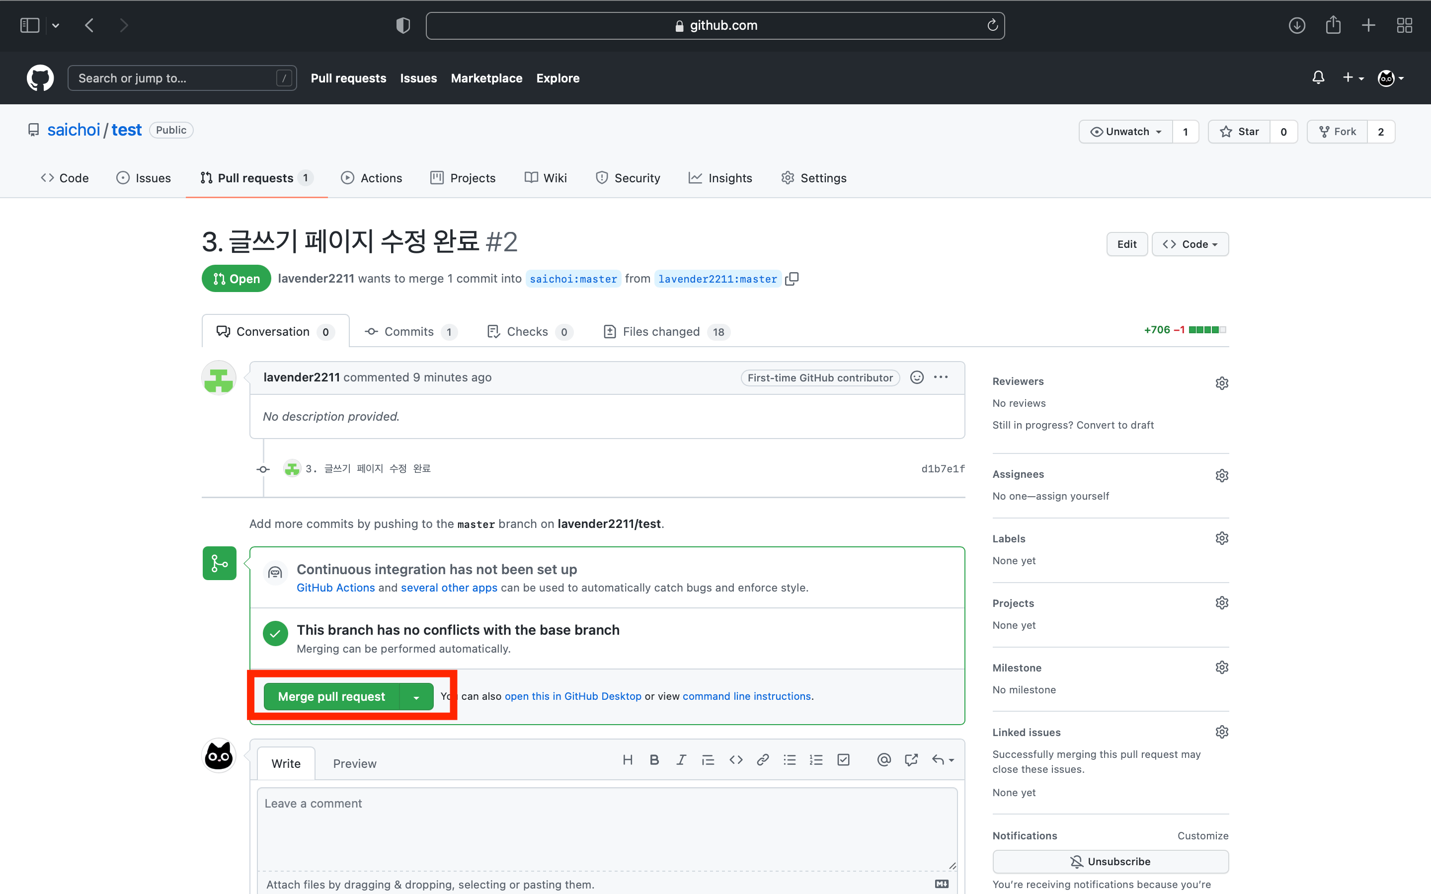View command line instructions link
This screenshot has height=894, width=1431.
point(747,696)
